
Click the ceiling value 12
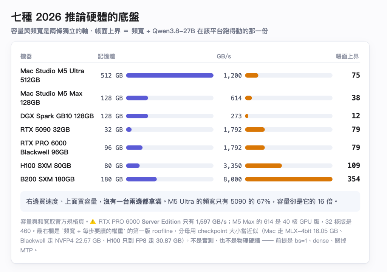(x=356, y=116)
